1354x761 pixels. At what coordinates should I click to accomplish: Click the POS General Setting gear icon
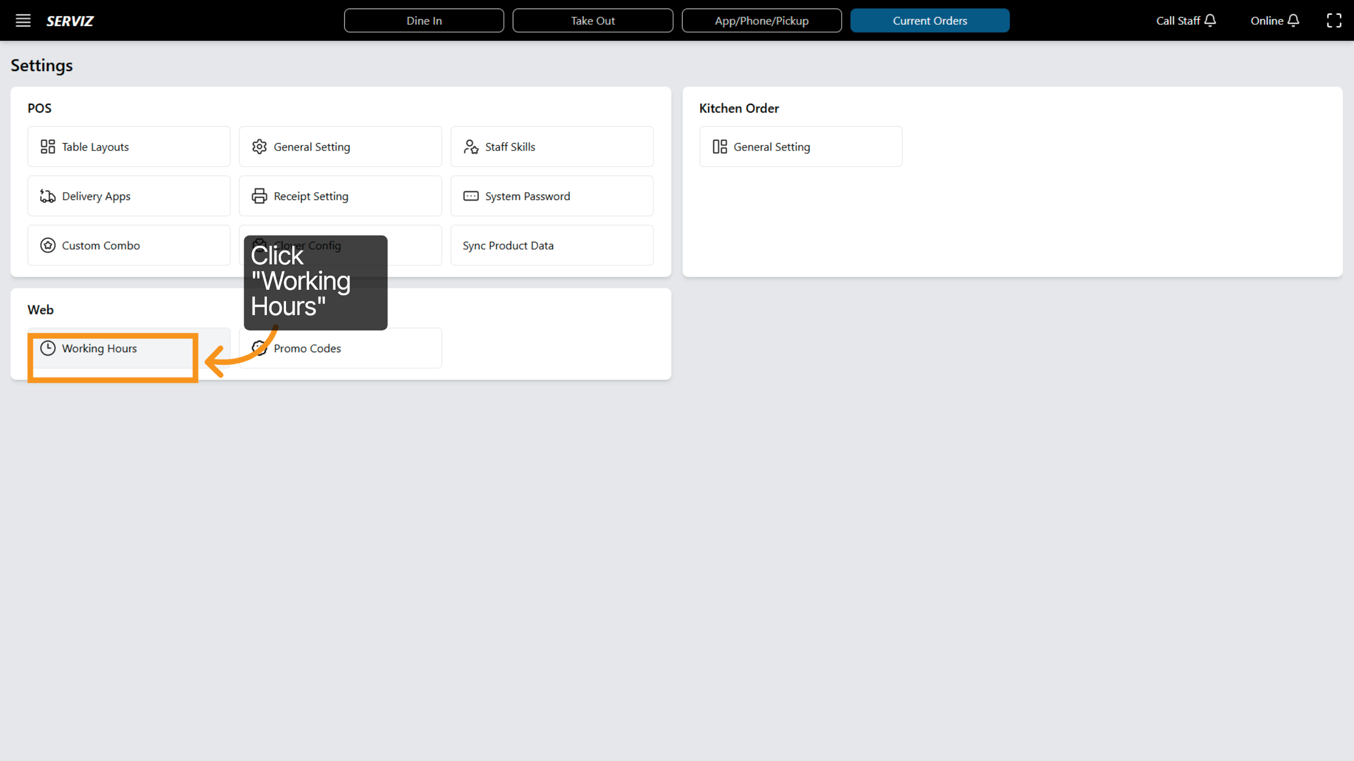point(260,147)
